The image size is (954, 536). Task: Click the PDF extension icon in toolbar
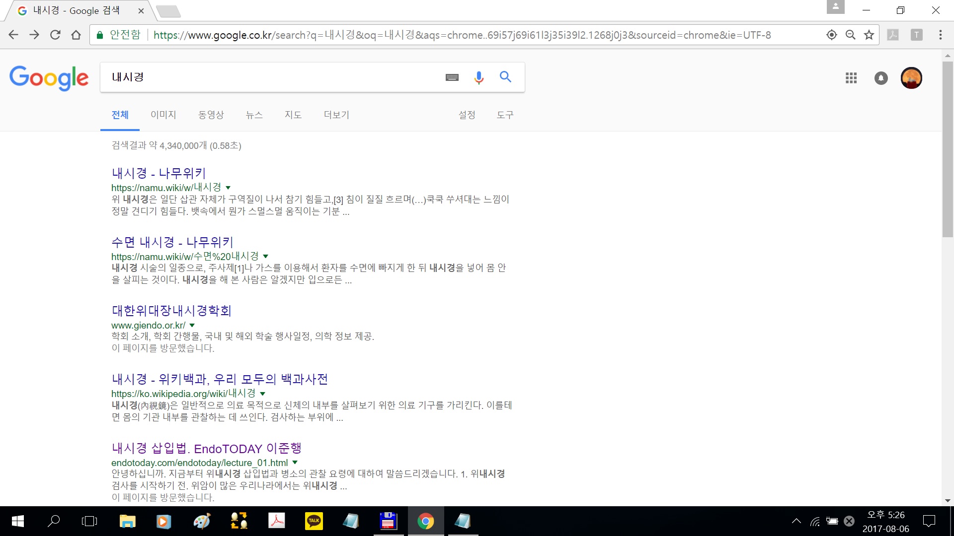pyautogui.click(x=893, y=35)
